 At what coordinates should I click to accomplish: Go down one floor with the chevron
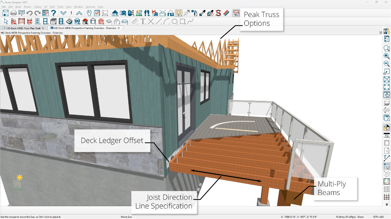[x=63, y=13]
